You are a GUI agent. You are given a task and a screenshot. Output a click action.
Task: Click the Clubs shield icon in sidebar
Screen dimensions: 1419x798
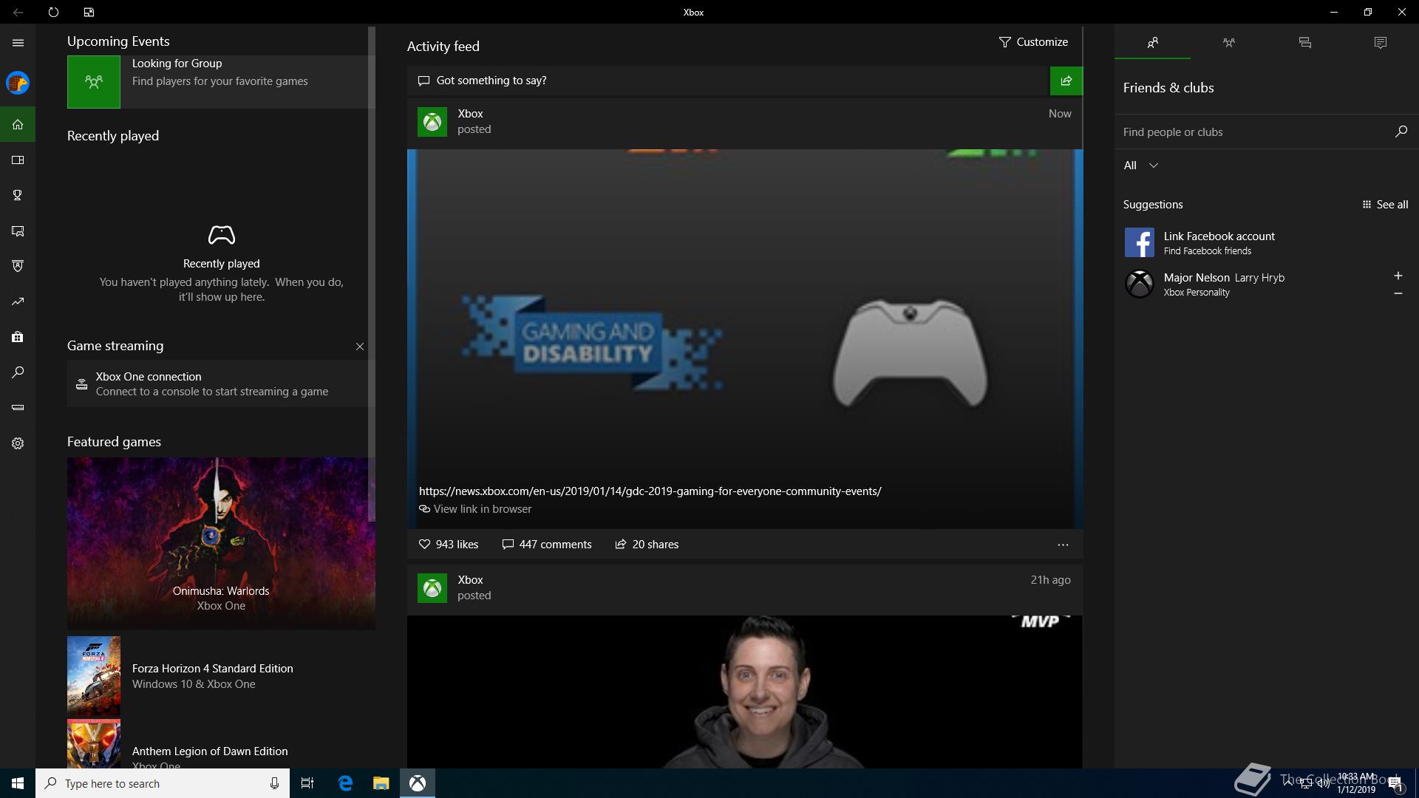(x=18, y=266)
